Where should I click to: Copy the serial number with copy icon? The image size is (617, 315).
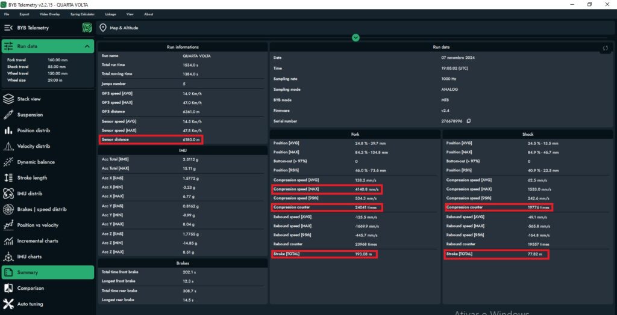469,121
